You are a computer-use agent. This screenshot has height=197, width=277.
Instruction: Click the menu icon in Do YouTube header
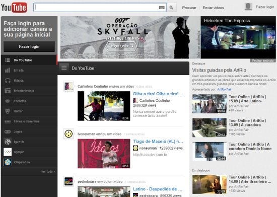pos(64,68)
